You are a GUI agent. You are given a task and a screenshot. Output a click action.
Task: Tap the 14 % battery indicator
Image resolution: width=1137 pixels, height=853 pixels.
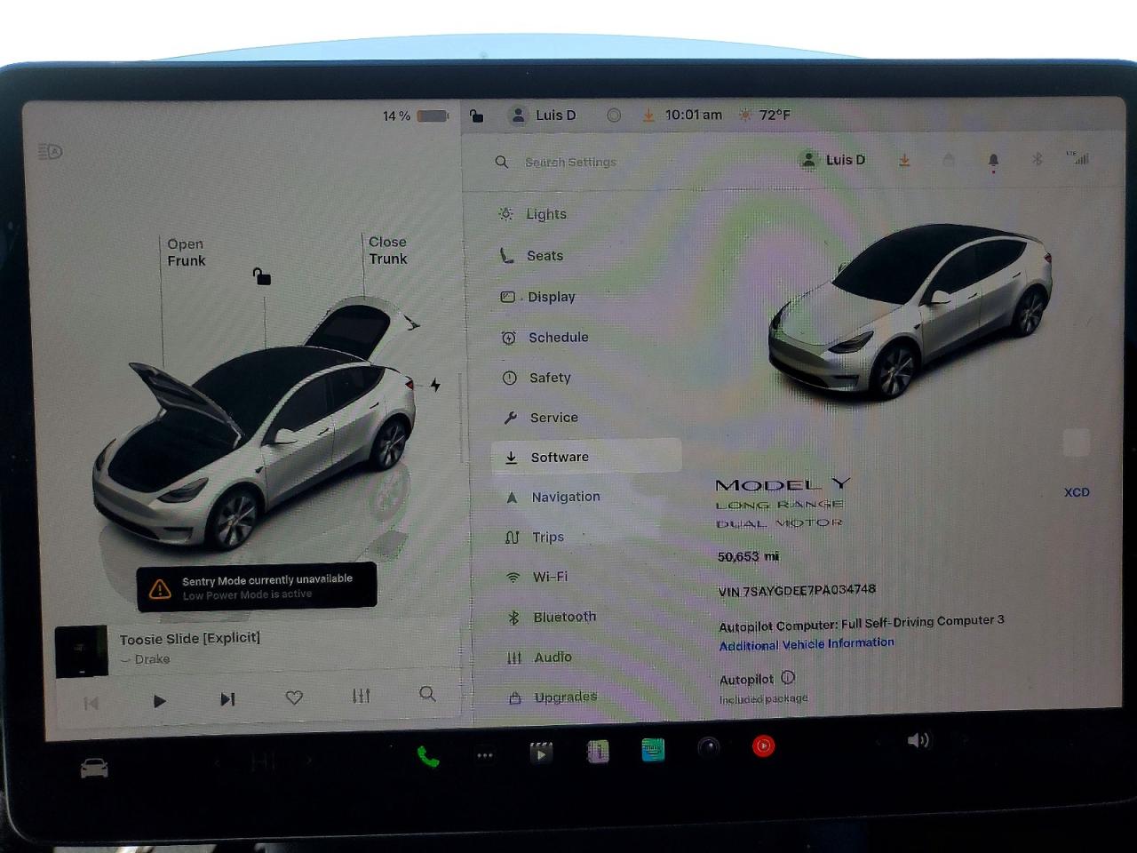(415, 116)
